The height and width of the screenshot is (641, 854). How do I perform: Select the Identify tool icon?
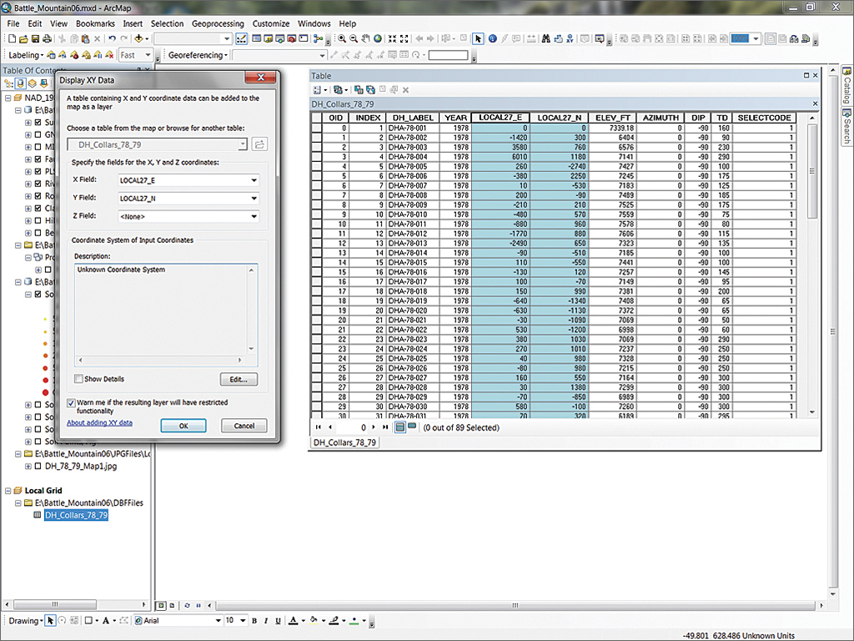(x=493, y=38)
